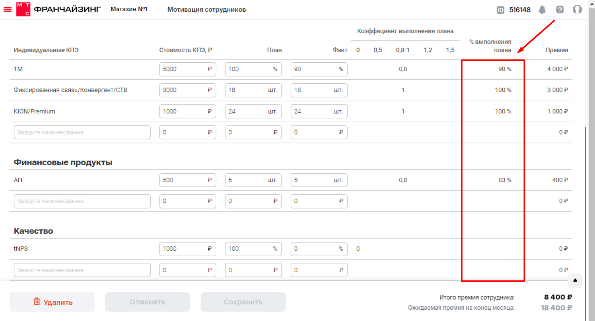This screenshot has width=595, height=321.
Task: Open Мотивация сотрудников section
Action: click(x=207, y=9)
